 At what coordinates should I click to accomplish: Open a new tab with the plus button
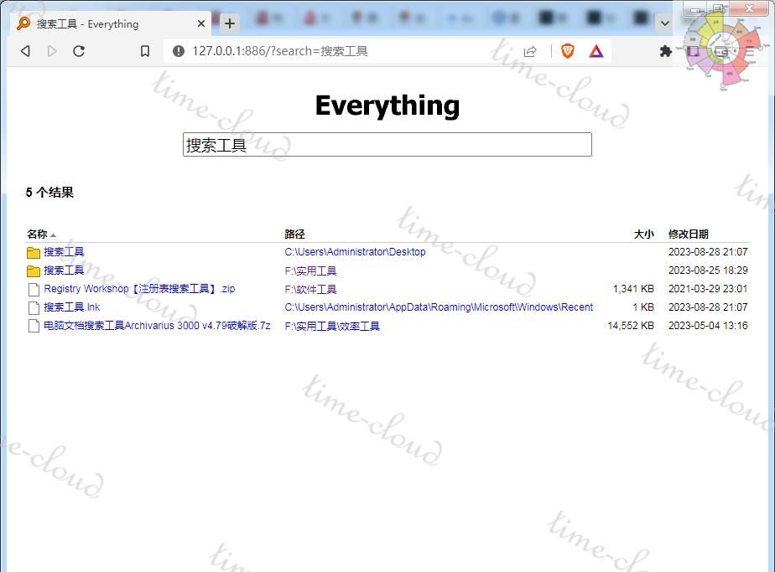point(230,23)
